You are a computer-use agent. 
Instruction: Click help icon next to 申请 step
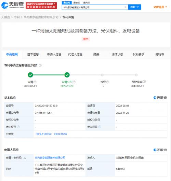pyautogui.click(x=35, y=82)
